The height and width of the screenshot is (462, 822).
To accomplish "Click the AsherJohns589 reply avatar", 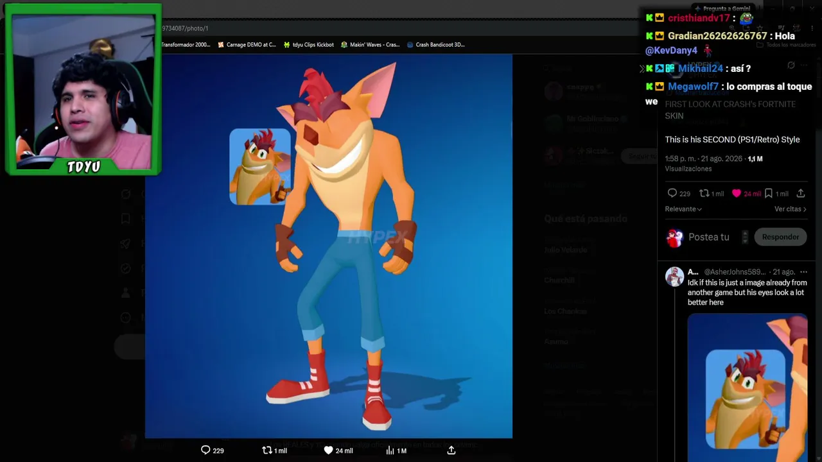I will click(674, 277).
